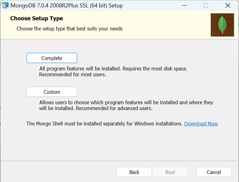Click the Choose Setup Type heading
Screen dimensions: 239x182
pos(36,18)
